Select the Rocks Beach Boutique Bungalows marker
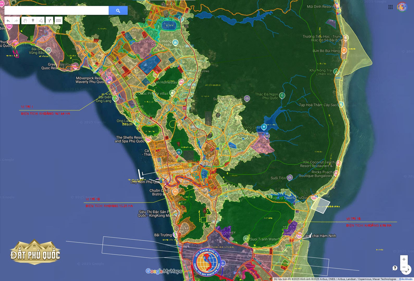The height and width of the screenshot is (281, 414). (x=336, y=173)
